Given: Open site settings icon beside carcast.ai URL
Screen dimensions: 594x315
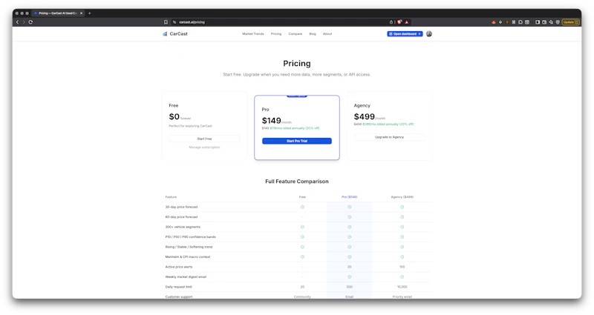Looking at the screenshot, I should 174,22.
